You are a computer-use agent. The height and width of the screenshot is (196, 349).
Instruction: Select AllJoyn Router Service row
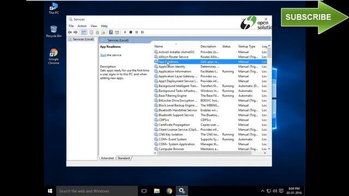[210, 57]
